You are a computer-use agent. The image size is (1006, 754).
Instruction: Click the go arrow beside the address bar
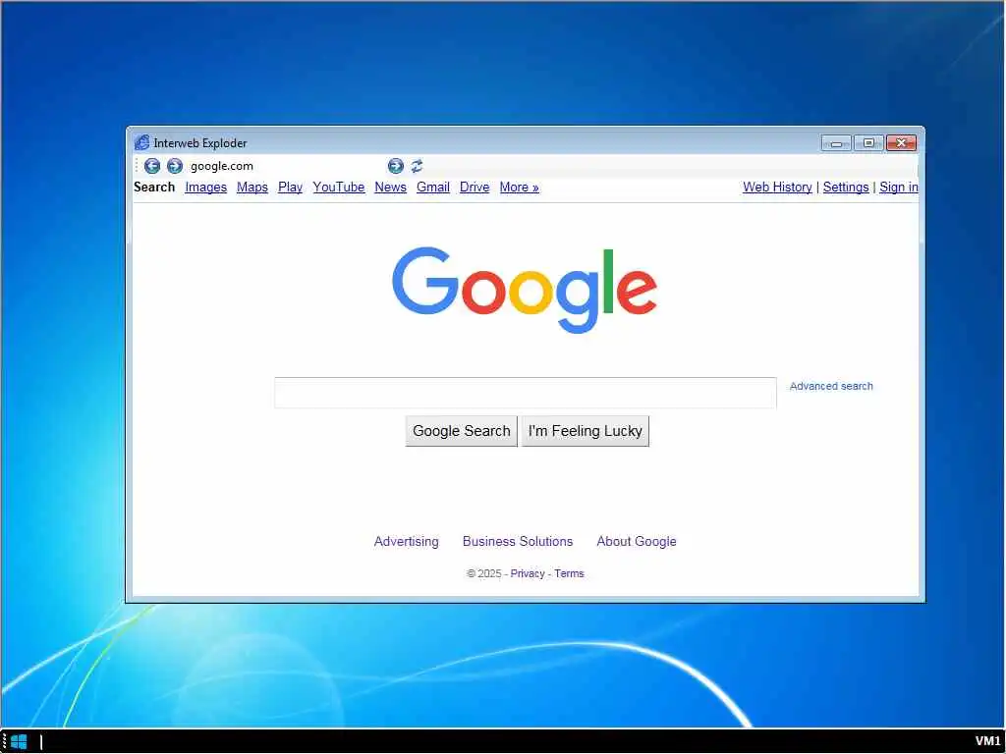pyautogui.click(x=396, y=166)
